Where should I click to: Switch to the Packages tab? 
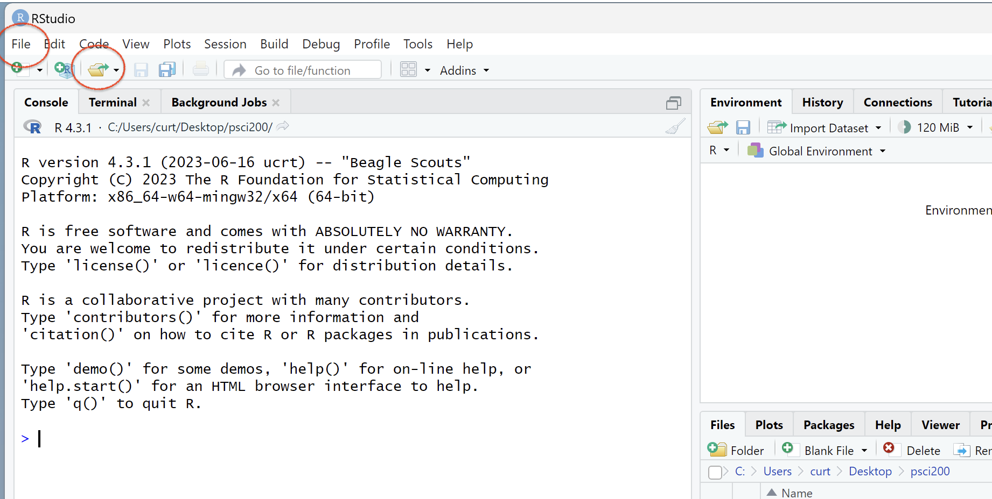click(829, 425)
